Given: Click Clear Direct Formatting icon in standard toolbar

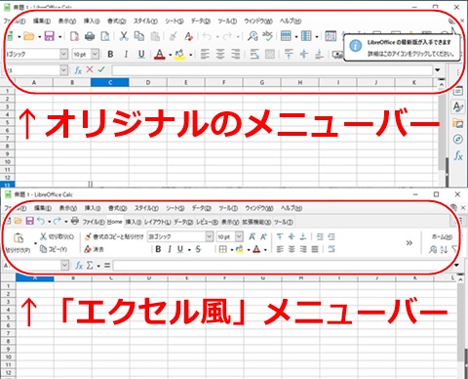Looking at the screenshot, I should (x=188, y=36).
